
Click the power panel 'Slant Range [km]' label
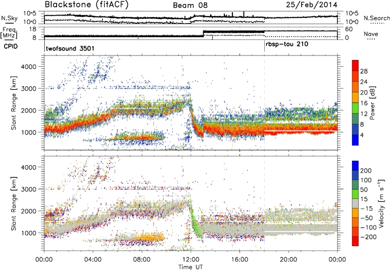tap(14, 103)
